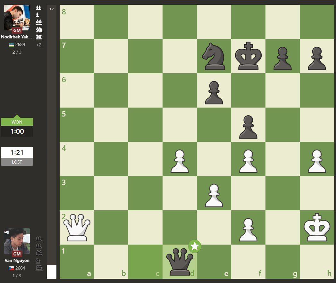Select the black king on f7
This screenshot has height=283, width=336.
[248, 56]
